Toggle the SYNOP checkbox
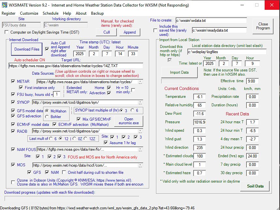 pyautogui.click(x=13, y=102)
